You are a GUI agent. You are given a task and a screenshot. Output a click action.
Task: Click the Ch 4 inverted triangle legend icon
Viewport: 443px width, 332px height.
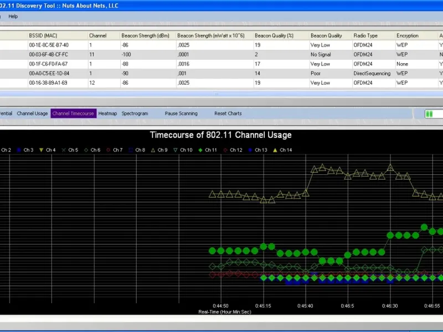pos(41,150)
